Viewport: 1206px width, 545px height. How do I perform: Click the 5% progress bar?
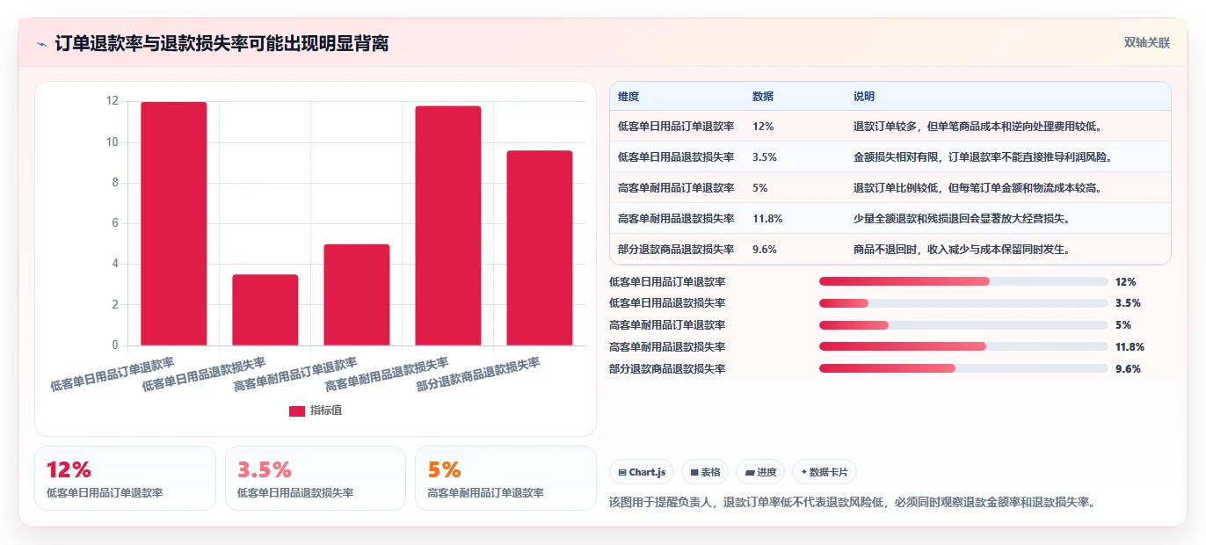coord(963,325)
